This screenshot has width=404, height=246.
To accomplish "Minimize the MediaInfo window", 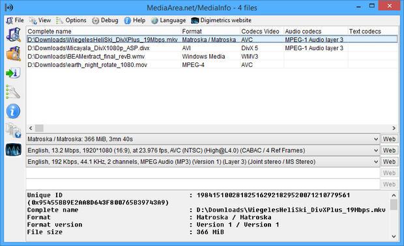I will pos(358,6).
